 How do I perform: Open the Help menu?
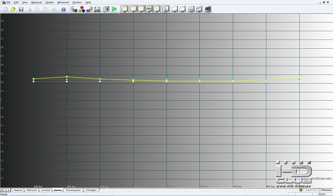click(x=88, y=2)
